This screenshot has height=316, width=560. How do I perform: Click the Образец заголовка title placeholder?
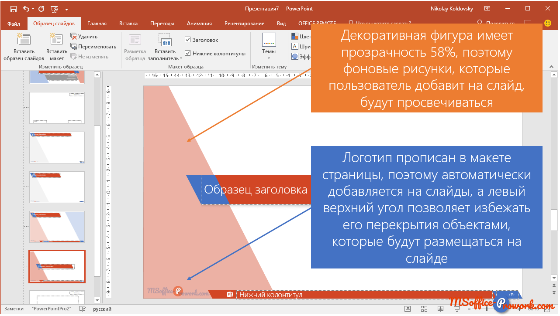[256, 190]
